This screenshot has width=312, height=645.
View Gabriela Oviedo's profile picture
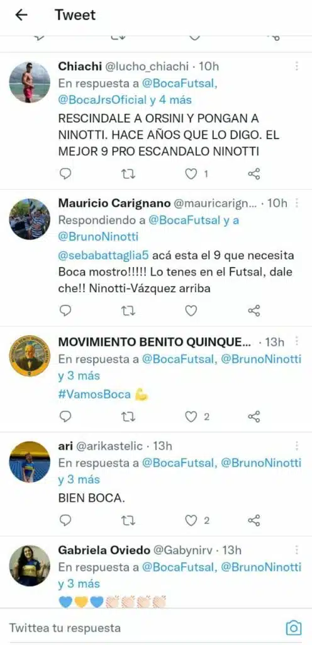[x=30, y=566]
